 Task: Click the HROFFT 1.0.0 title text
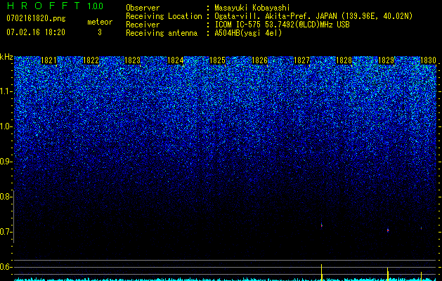click(x=55, y=6)
